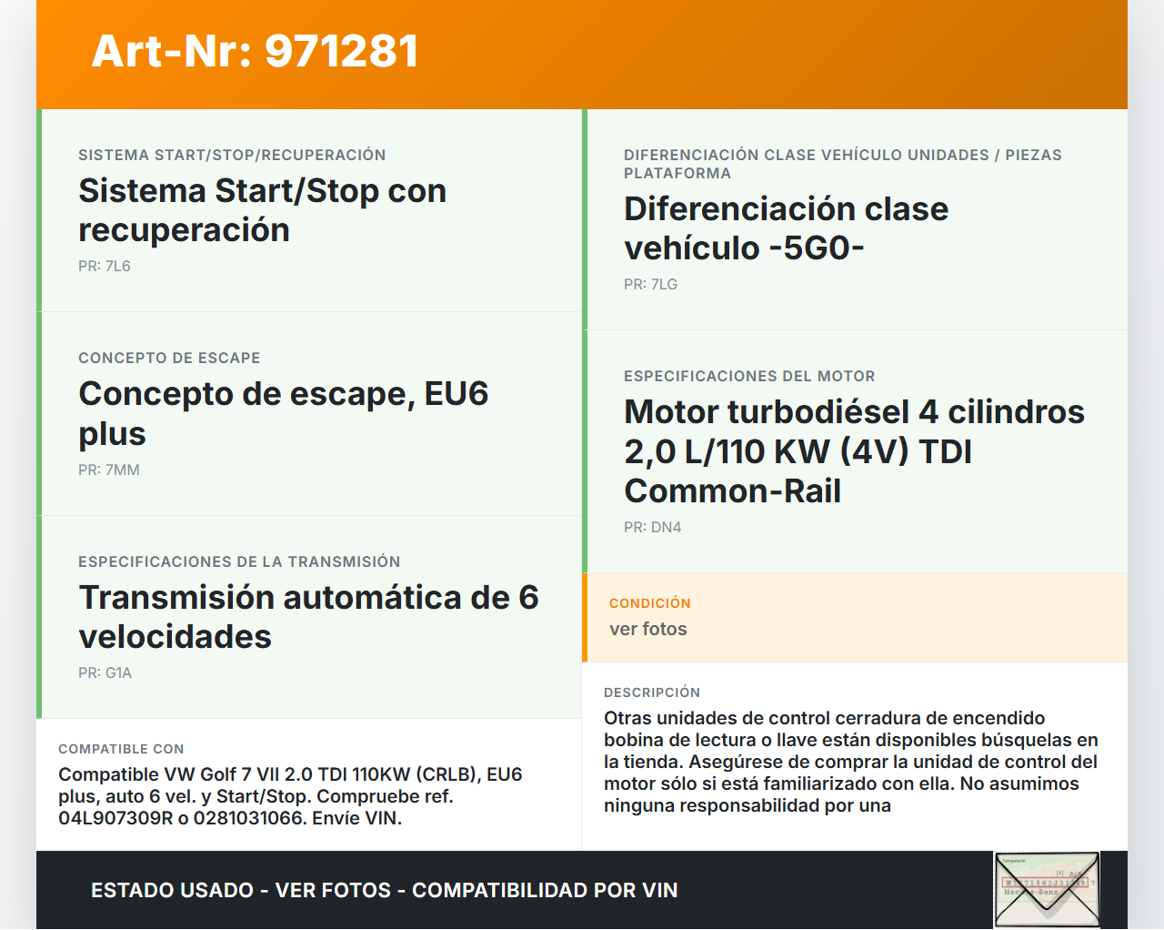
Task: Click the COMPATIBLE CON section label
Action: pos(121,749)
